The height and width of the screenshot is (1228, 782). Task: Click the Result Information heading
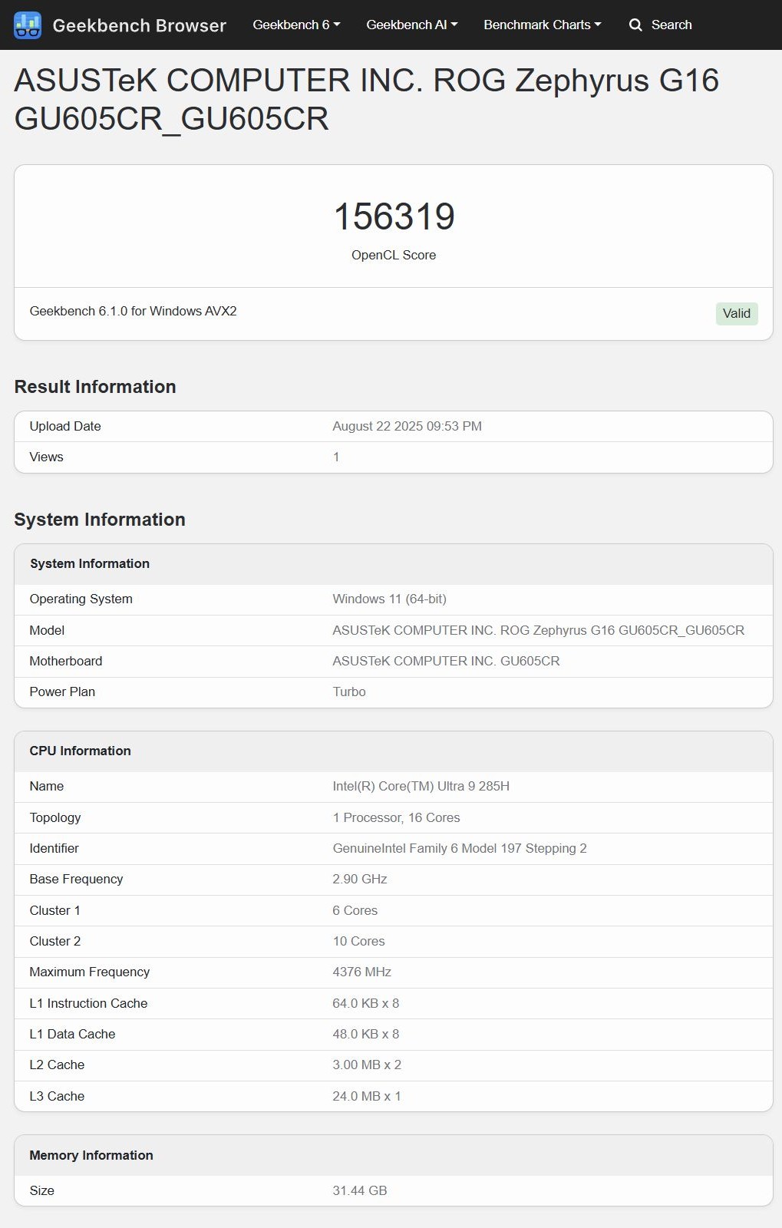tap(95, 387)
